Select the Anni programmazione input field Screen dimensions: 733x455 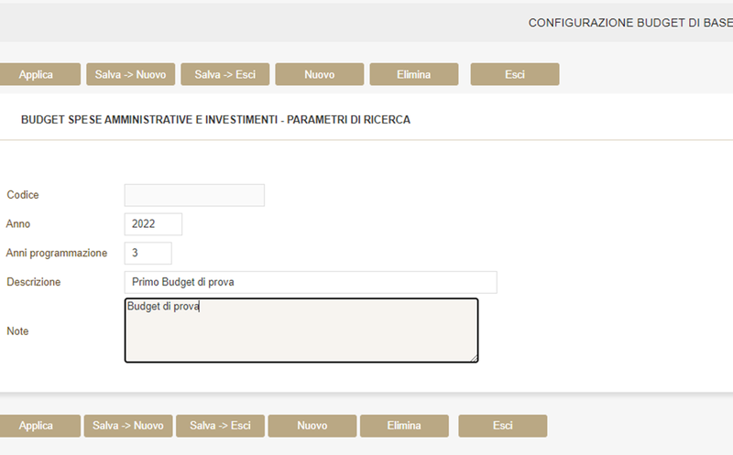tap(148, 253)
